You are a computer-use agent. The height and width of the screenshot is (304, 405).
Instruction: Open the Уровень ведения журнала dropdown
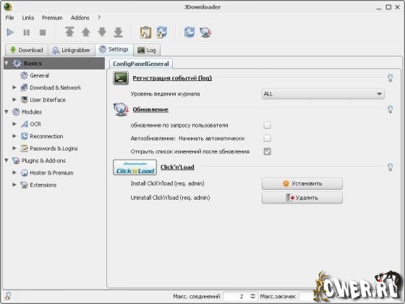pos(323,94)
